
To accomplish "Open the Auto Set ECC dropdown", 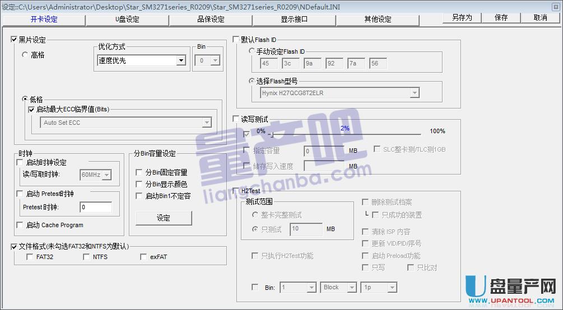I will 207,123.
